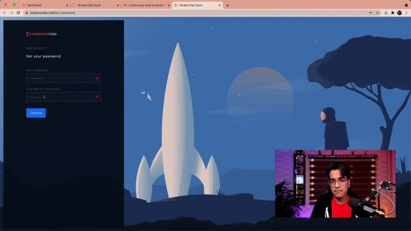Reload the current page
This screenshot has height=231, width=411.
click(x=18, y=13)
